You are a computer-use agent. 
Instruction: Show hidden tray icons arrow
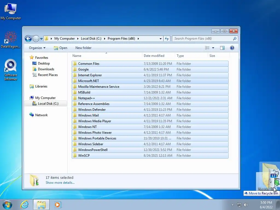click(x=232, y=205)
